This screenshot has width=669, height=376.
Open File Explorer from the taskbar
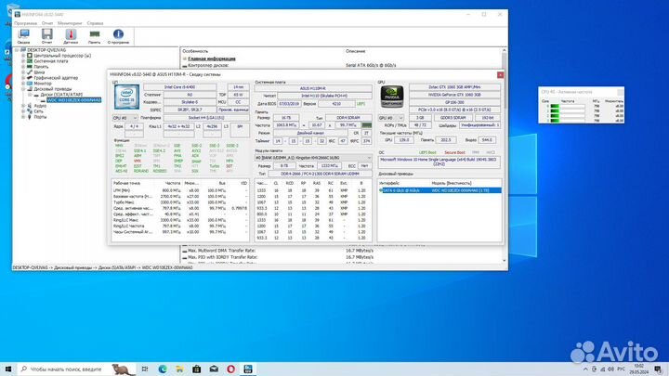point(179,369)
